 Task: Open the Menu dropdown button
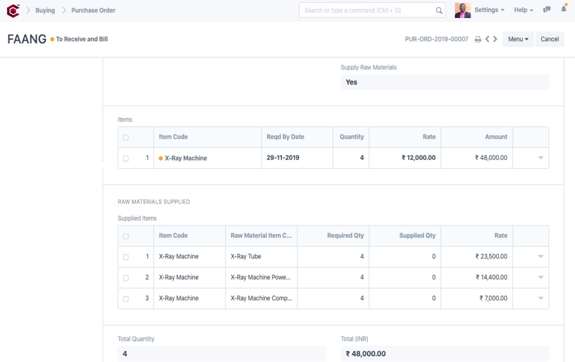pos(518,39)
